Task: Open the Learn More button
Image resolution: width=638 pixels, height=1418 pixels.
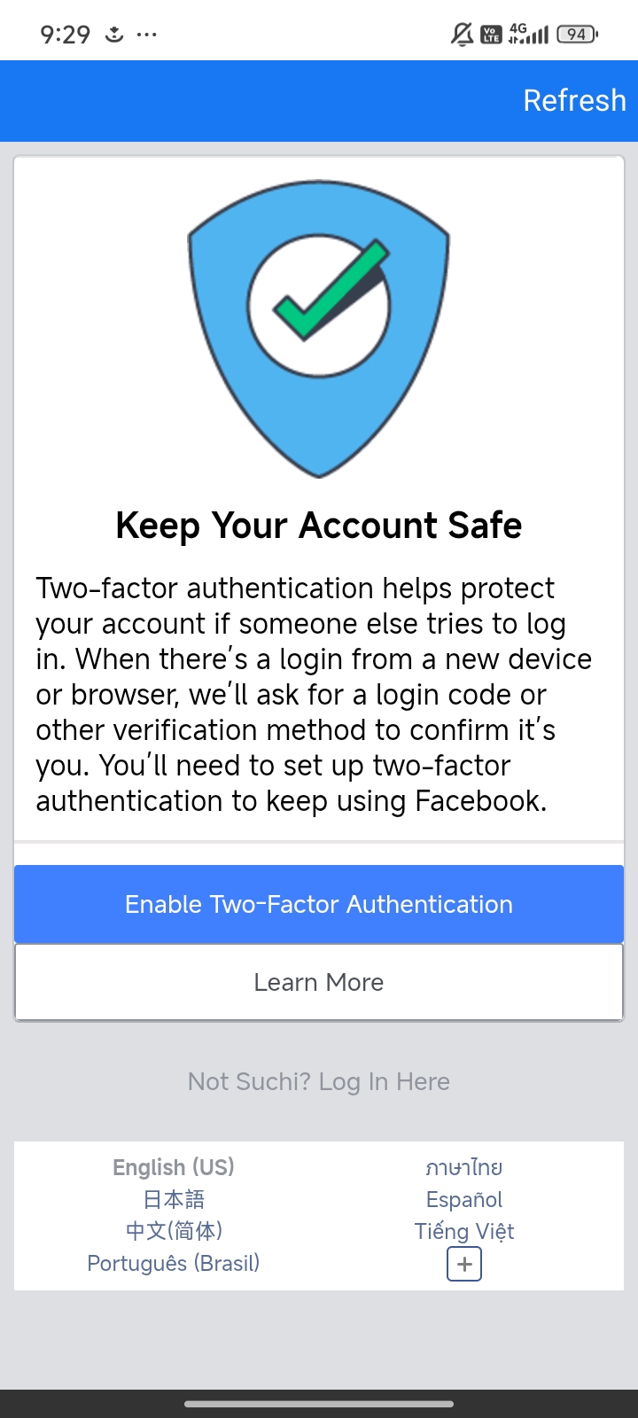Action: point(319,982)
